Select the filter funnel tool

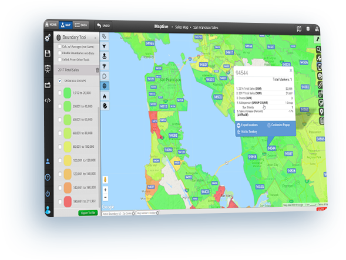pyautogui.click(x=105, y=46)
